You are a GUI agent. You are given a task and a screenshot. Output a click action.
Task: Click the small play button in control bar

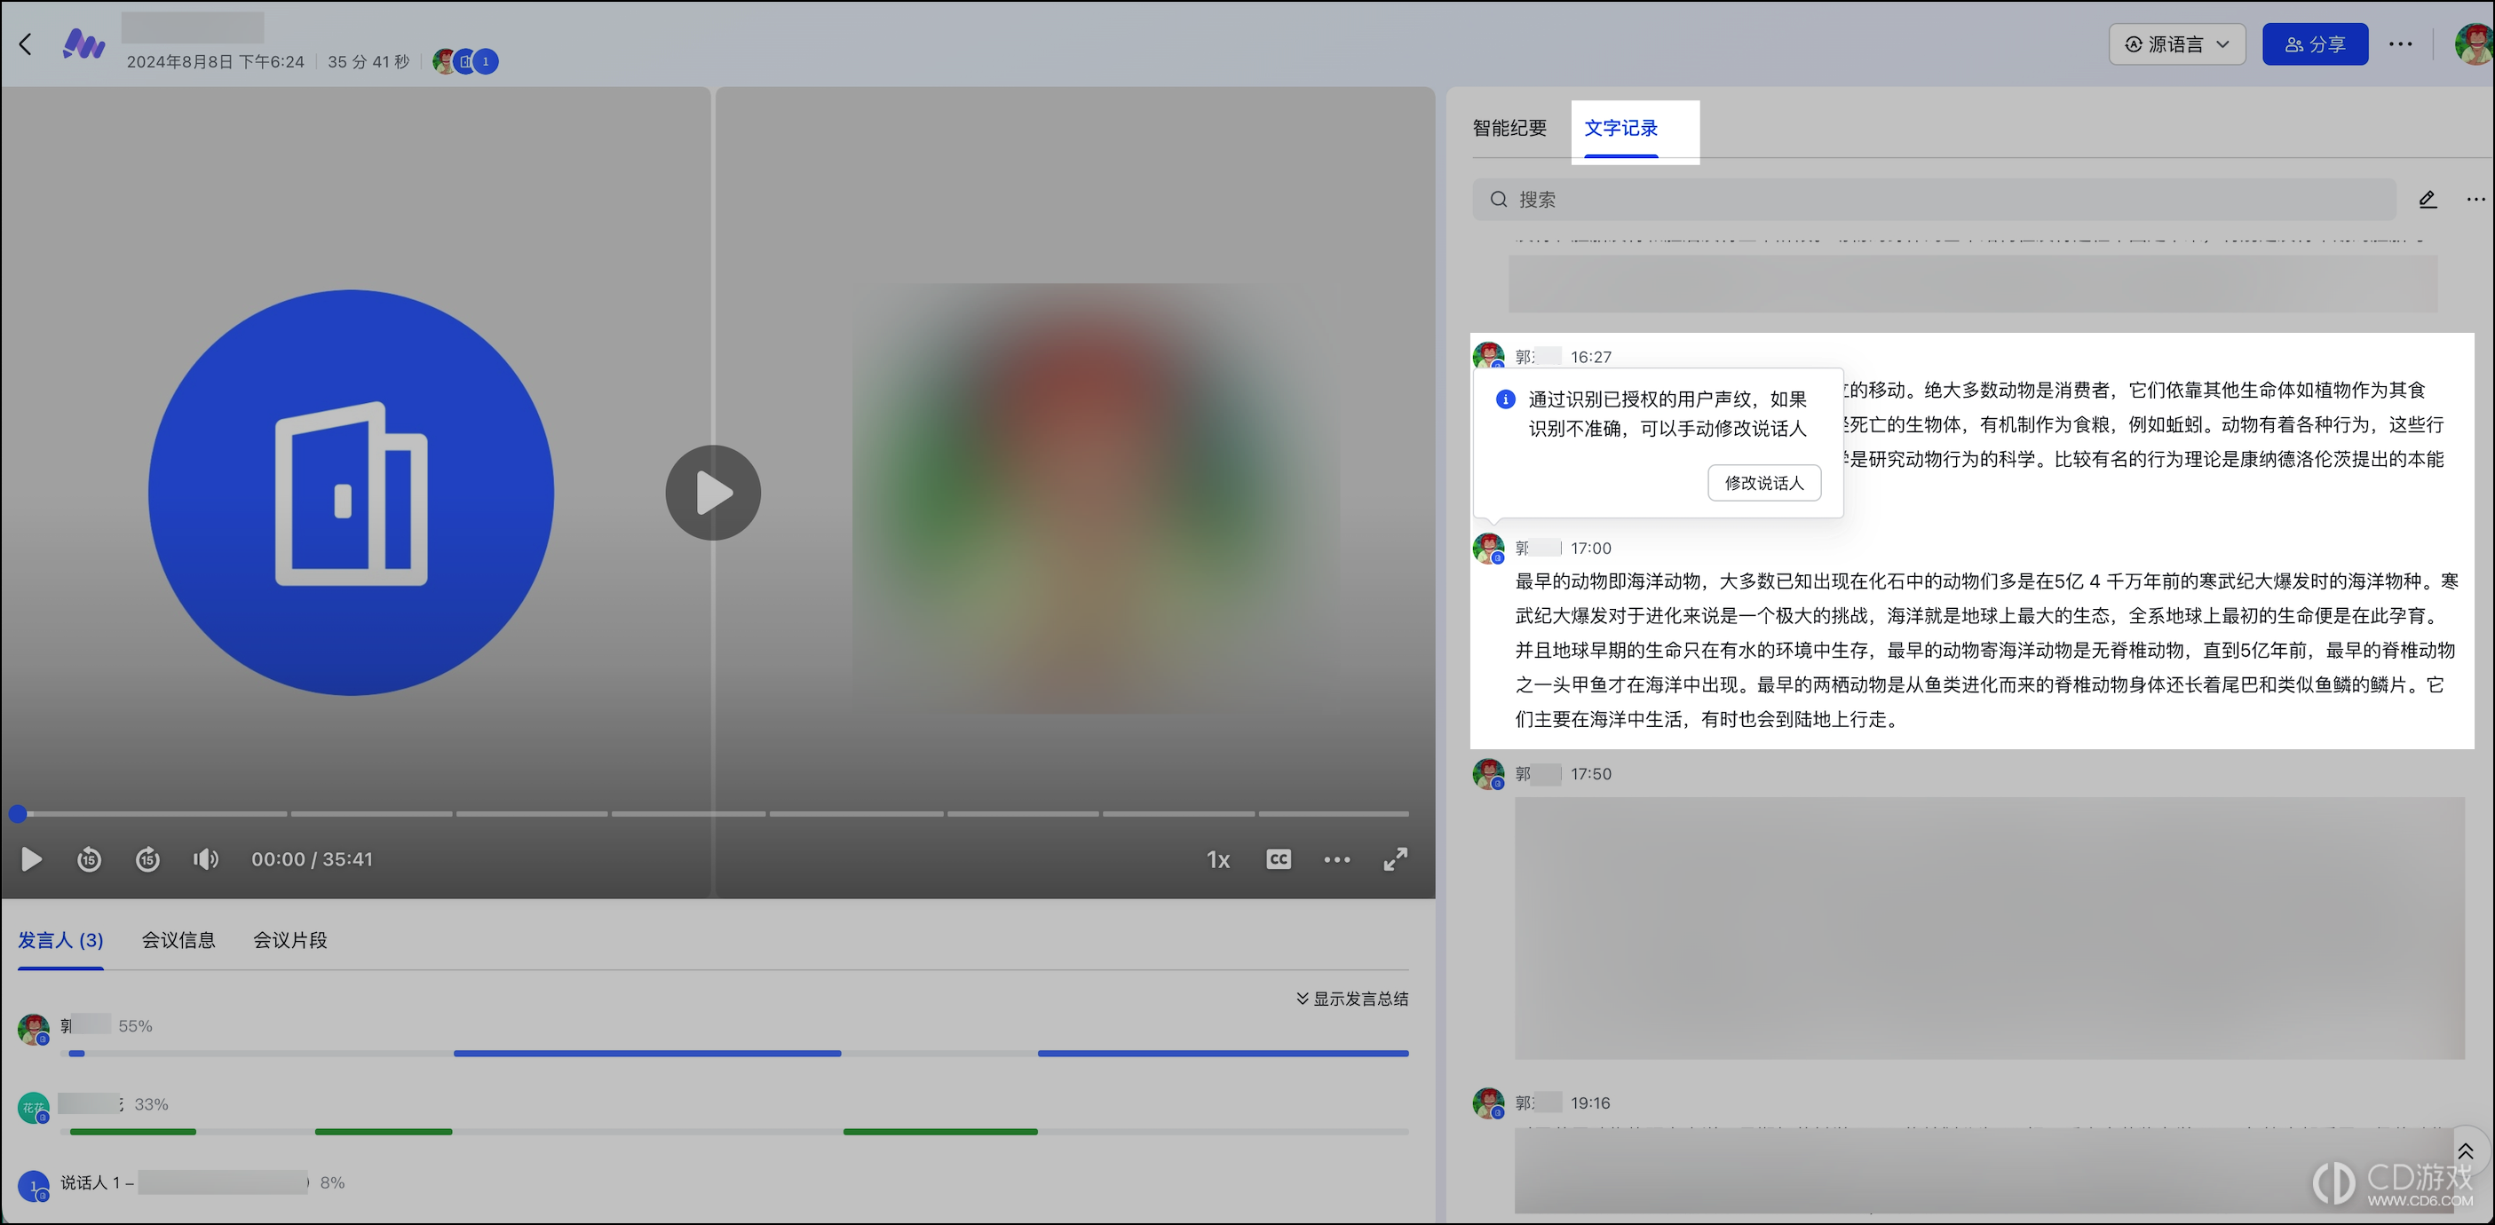point(31,859)
